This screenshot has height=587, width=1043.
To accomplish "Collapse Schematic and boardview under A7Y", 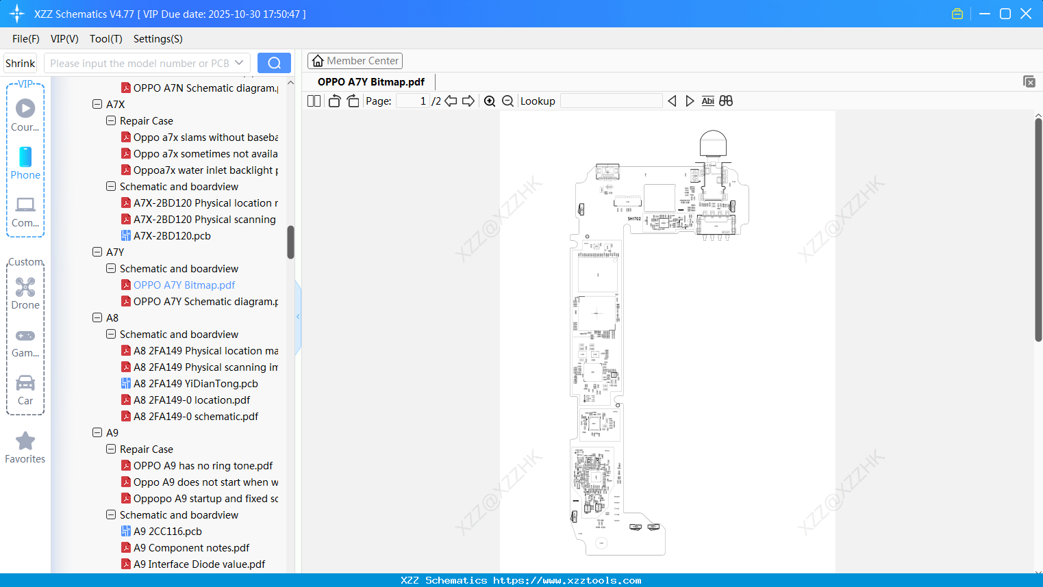I will [x=111, y=269].
